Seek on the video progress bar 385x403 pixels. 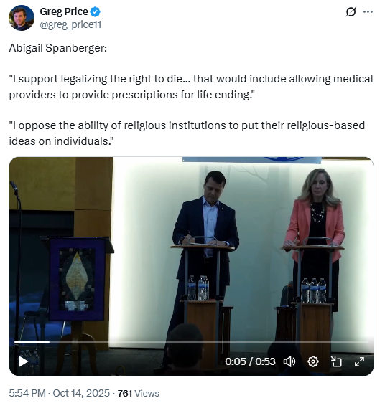[x=191, y=342]
